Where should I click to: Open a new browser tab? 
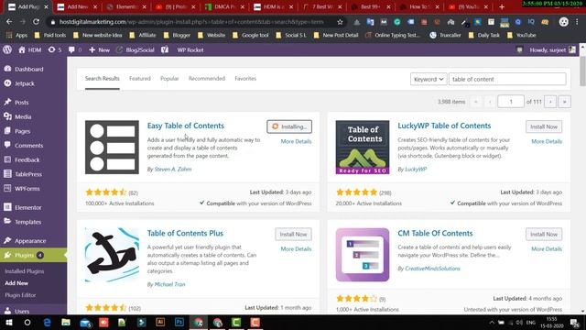tap(502, 6)
